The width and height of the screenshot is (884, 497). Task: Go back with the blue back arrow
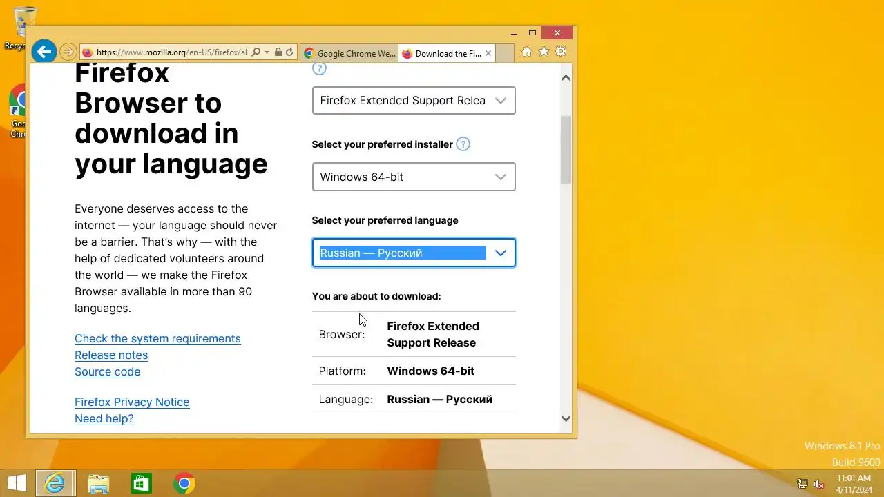pos(44,51)
